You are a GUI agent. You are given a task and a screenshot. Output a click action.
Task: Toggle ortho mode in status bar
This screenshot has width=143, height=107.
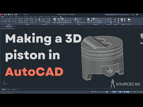tap(105, 92)
